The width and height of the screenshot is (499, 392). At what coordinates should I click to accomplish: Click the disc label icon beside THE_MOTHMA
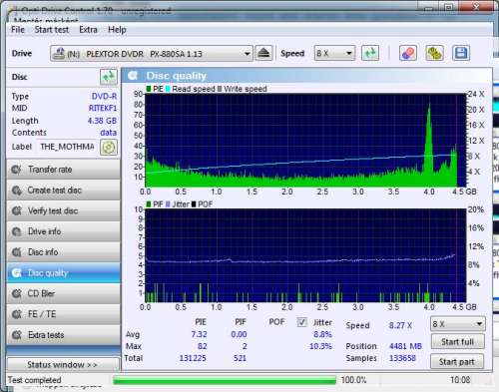click(109, 147)
